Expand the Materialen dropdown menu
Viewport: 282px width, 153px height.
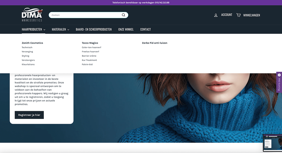point(60,29)
